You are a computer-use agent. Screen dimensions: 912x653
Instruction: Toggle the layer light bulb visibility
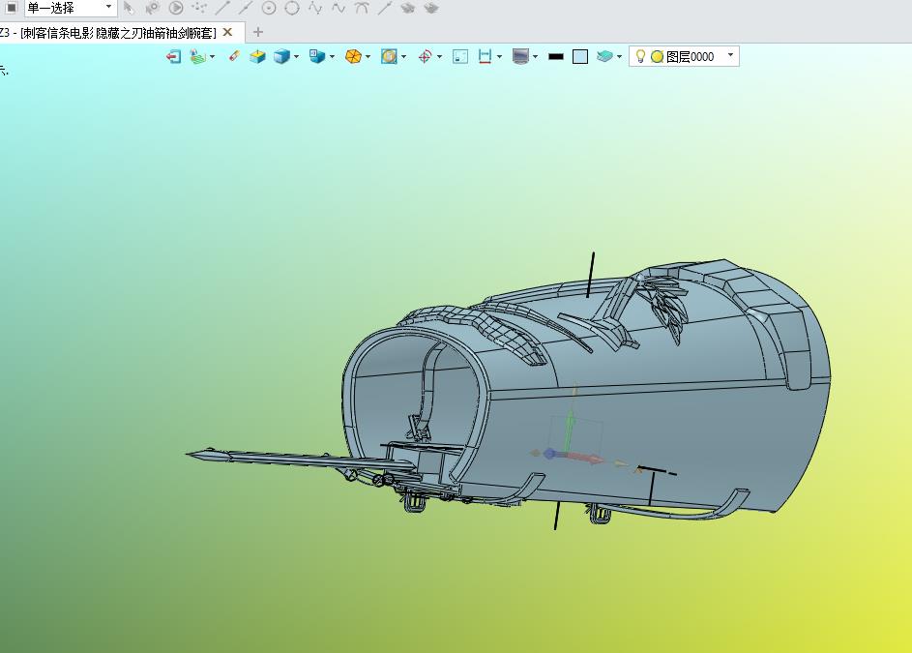click(640, 56)
